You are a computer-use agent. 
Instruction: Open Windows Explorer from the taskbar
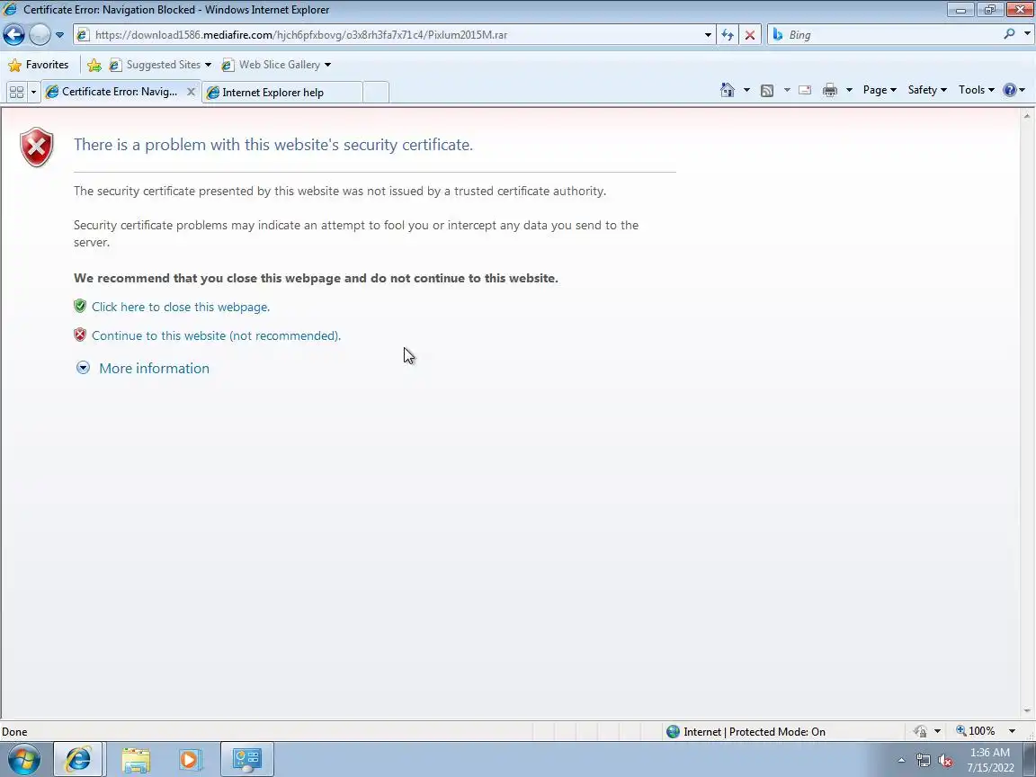(136, 760)
